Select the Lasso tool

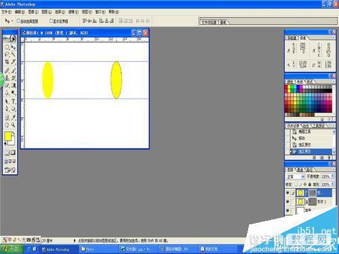tap(7, 54)
